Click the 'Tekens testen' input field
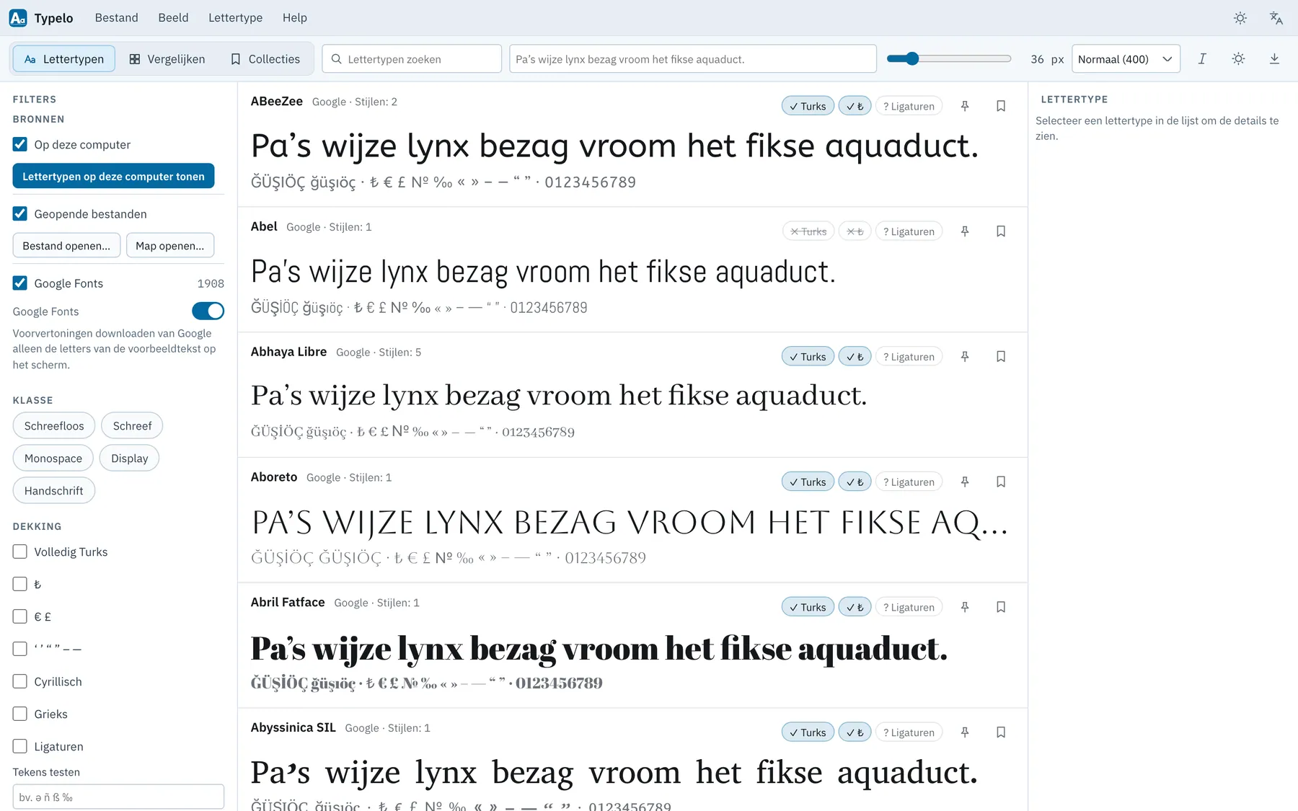Image resolution: width=1298 pixels, height=811 pixels. coord(118,797)
